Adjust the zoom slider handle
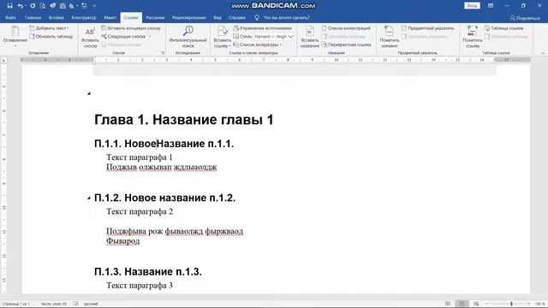Image resolution: width=548 pixels, height=308 pixels. 511,304
